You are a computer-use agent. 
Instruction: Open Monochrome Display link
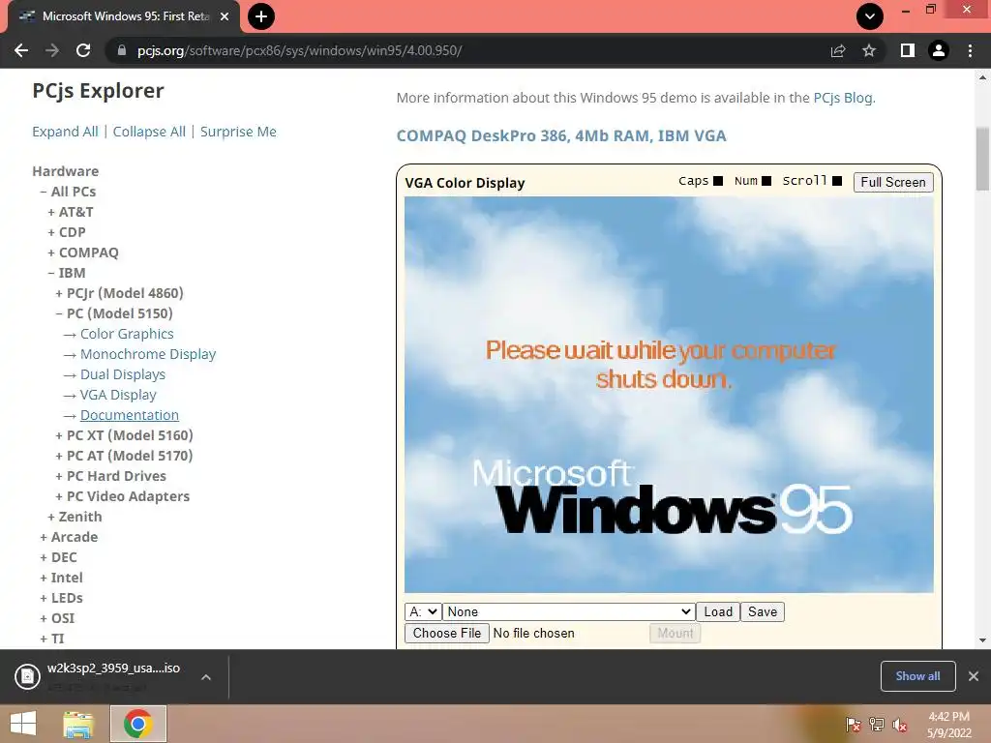(148, 354)
